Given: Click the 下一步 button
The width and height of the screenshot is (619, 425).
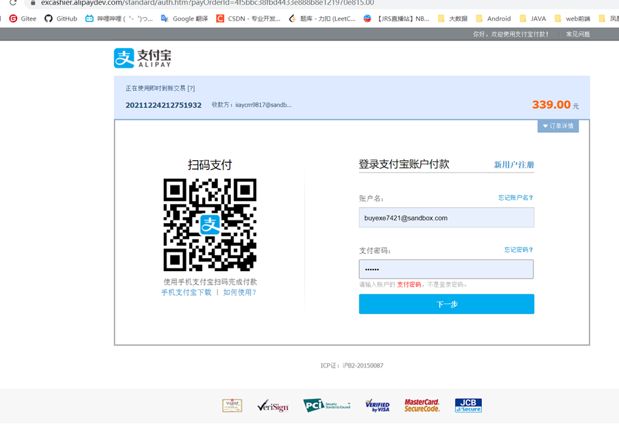Looking at the screenshot, I should (x=446, y=304).
